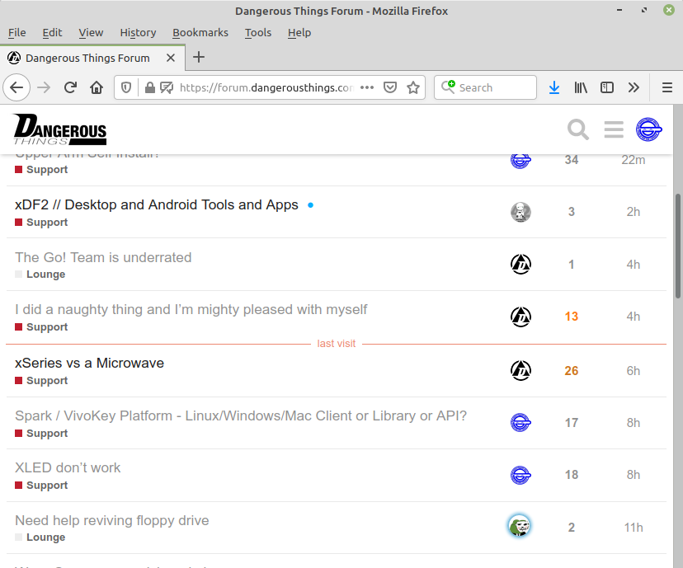Open poster avatar for floppy drive topic

coord(519,526)
